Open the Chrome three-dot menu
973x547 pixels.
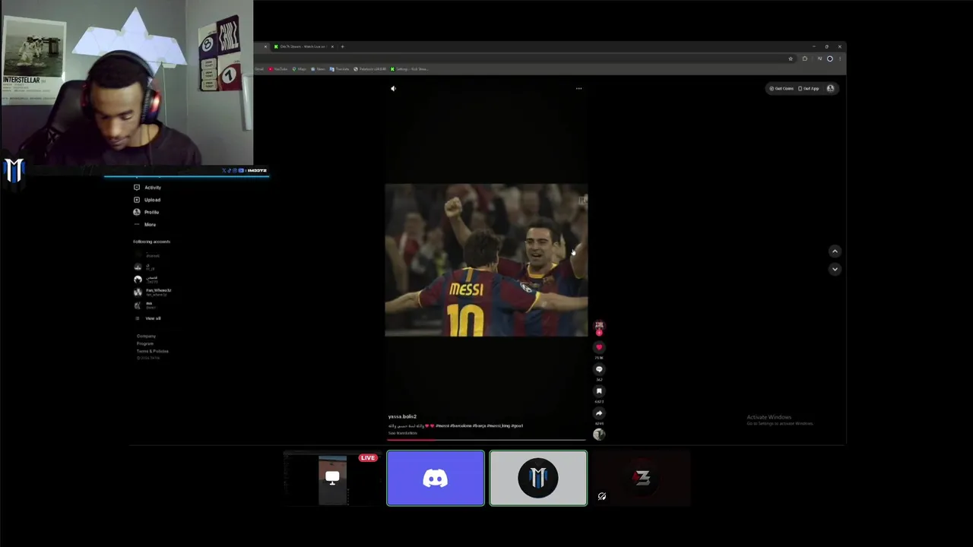coord(840,58)
